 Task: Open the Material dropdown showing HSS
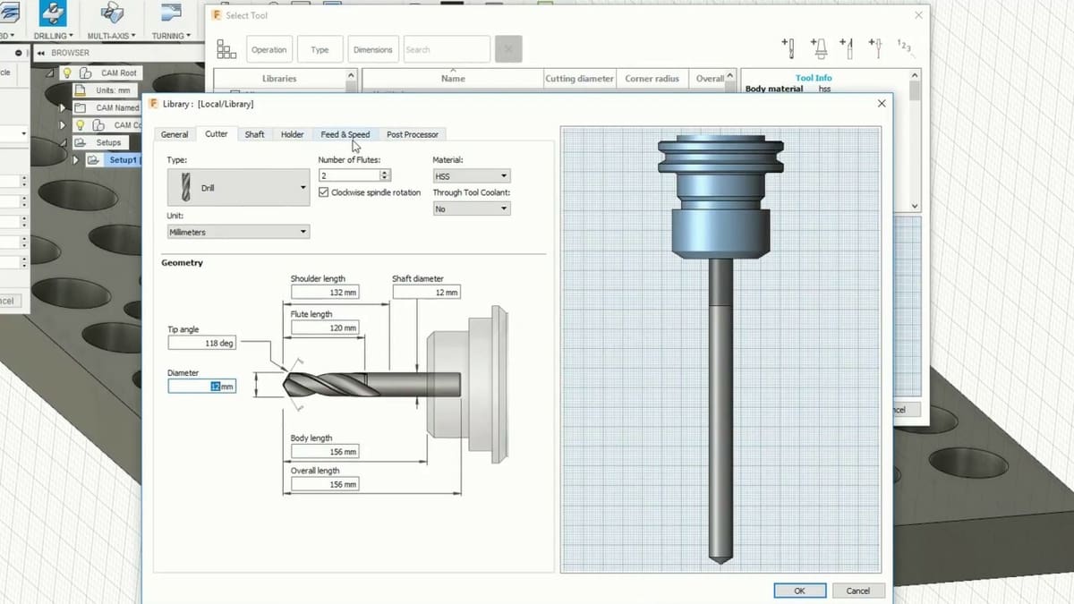(x=471, y=176)
